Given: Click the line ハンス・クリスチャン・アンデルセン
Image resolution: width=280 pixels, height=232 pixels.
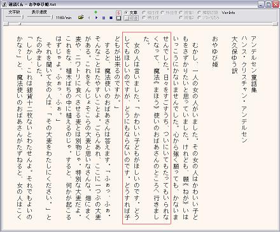Looking at the screenshot, I should click(244, 89).
